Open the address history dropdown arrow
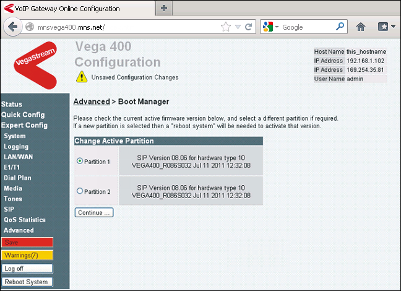401x291 pixels. 238,27
